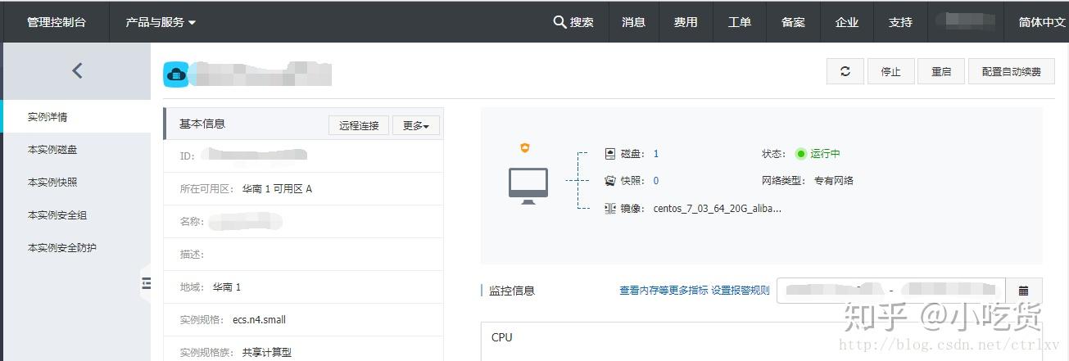Click the CPU chart heading
The image size is (1069, 361).
coord(502,337)
